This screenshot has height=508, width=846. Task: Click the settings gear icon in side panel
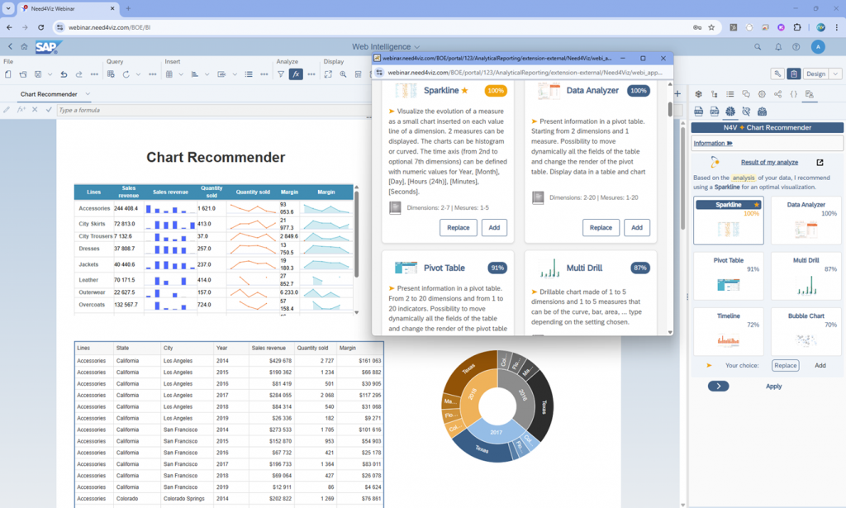[762, 94]
